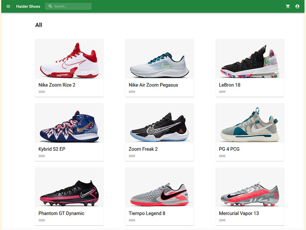This screenshot has width=306, height=230.
Task: Open the Nike Air Zoom Pegasus image
Action: [x=160, y=59]
